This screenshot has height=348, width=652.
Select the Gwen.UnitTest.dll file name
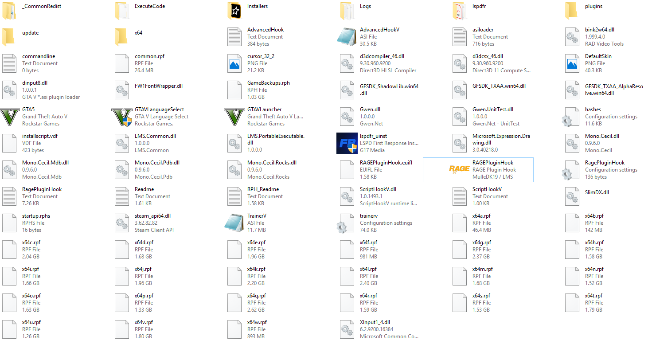coord(493,109)
